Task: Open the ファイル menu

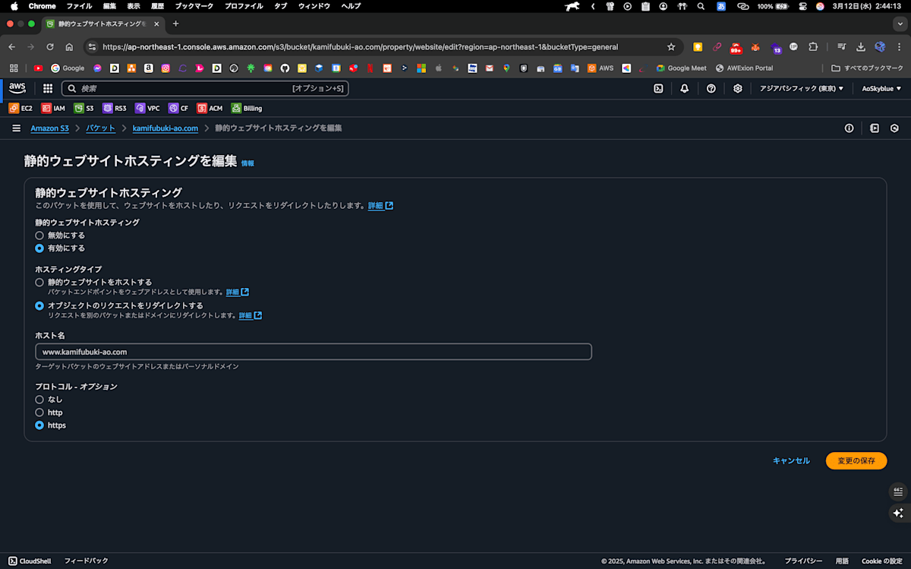Action: [x=79, y=6]
